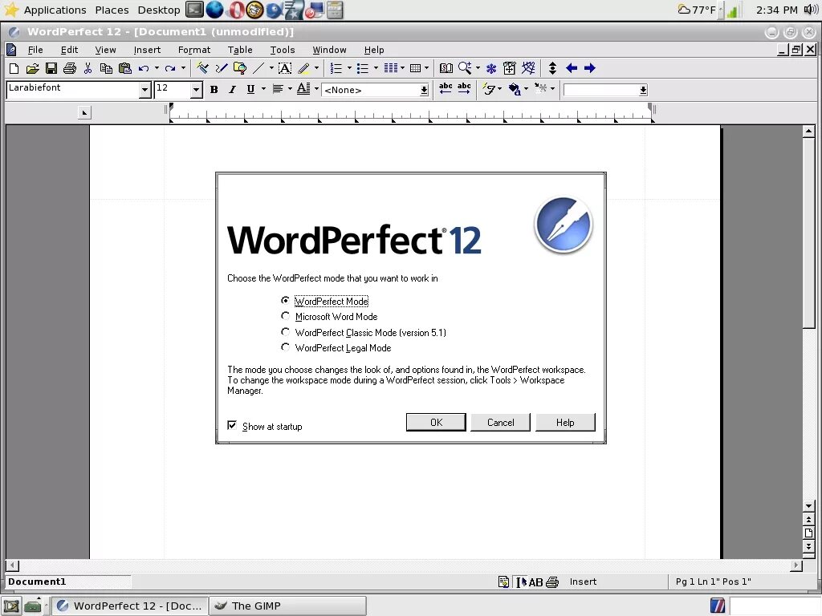Toggle Bold formatting
822x616 pixels.
tap(214, 90)
